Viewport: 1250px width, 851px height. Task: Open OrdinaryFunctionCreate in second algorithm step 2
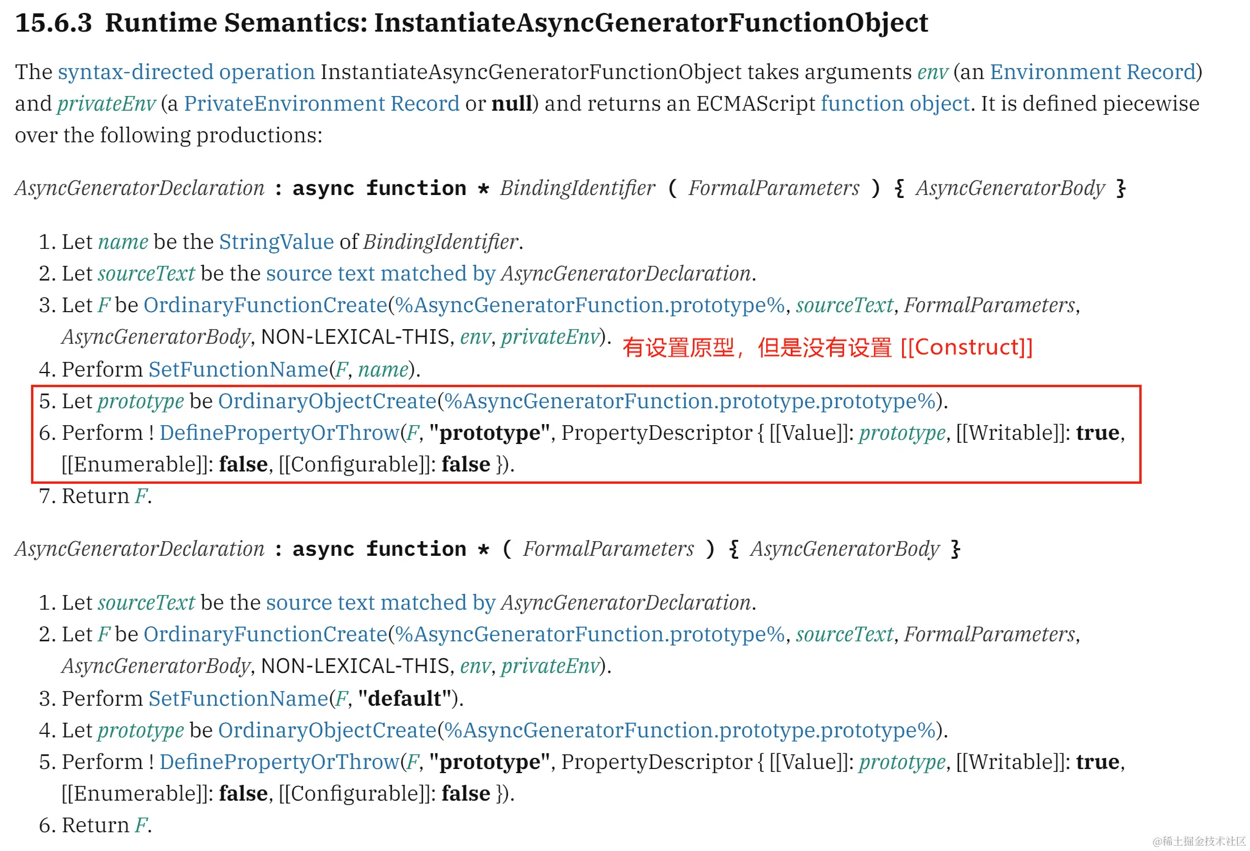tap(265, 634)
